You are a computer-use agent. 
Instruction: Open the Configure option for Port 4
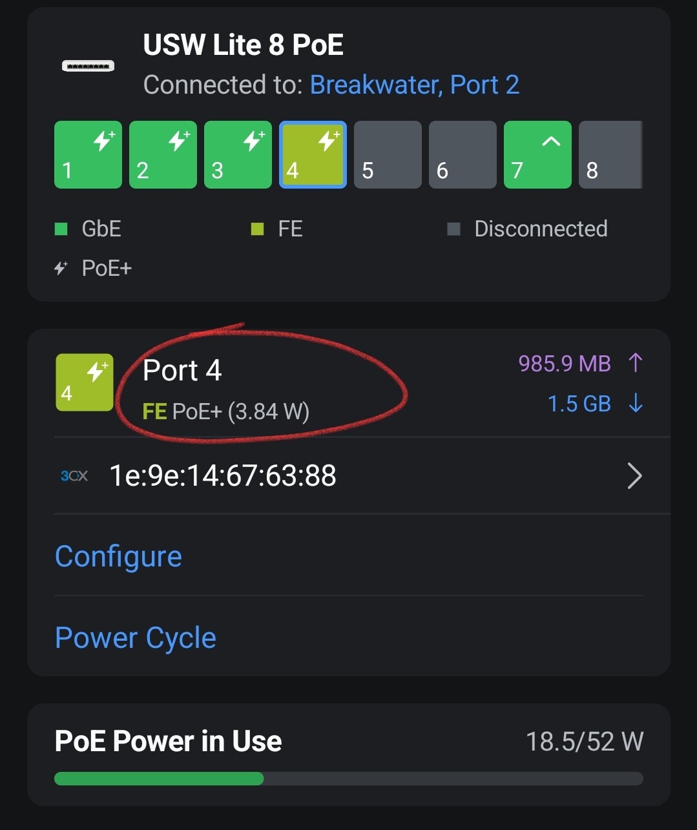(119, 556)
